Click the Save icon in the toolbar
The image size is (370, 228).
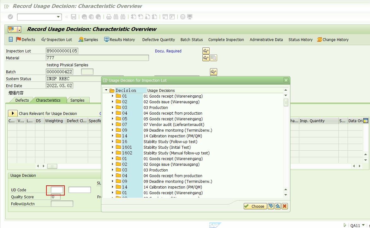coord(73,17)
